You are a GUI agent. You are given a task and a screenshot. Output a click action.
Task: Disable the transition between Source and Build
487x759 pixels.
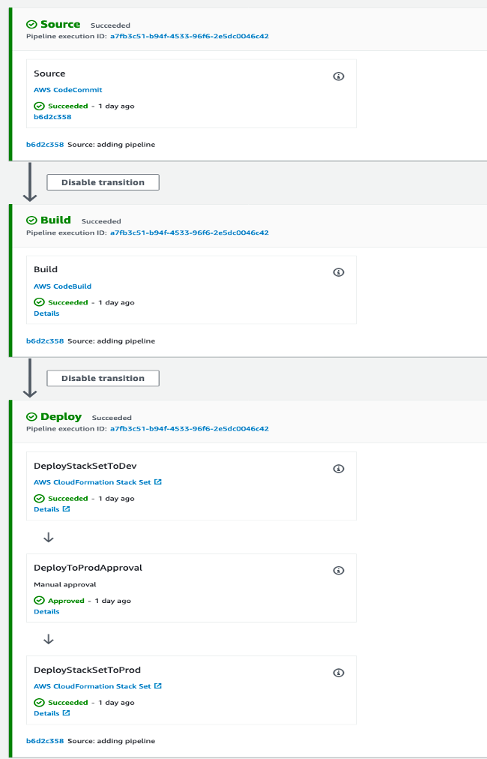(x=102, y=181)
